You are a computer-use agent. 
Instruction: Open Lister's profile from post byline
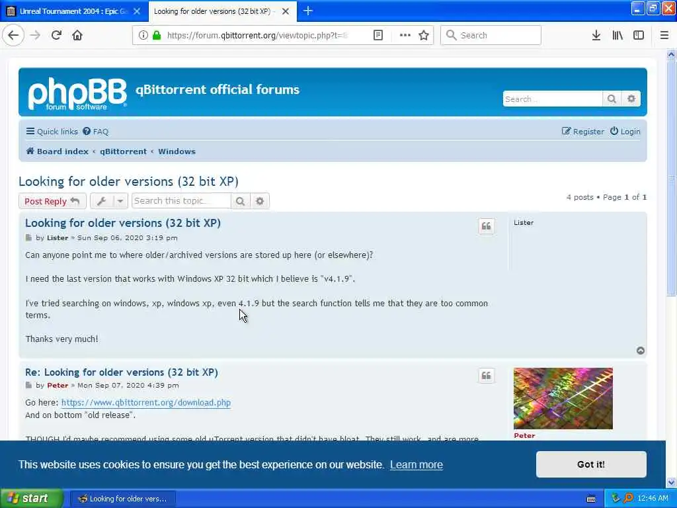[58, 237]
